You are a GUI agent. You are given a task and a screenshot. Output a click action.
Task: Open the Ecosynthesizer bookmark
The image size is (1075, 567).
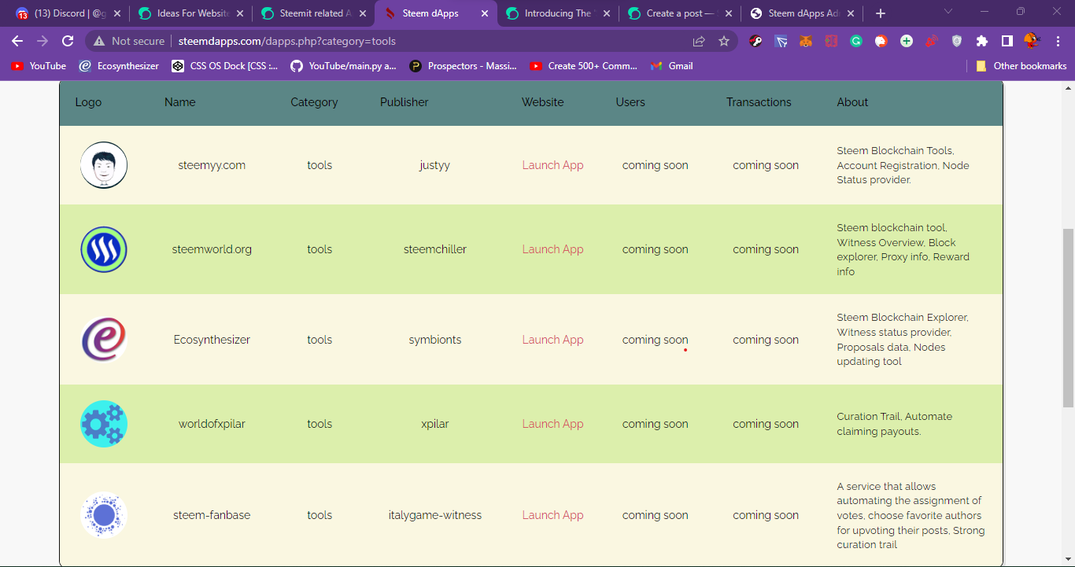pos(120,66)
